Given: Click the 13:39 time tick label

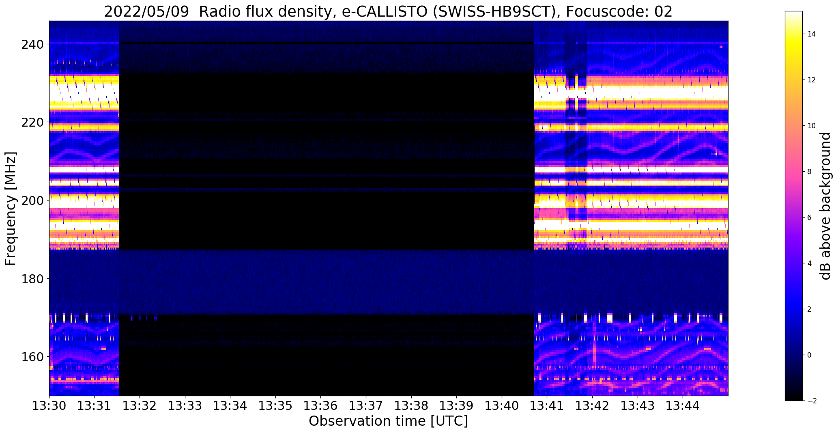Looking at the screenshot, I should point(457,405).
